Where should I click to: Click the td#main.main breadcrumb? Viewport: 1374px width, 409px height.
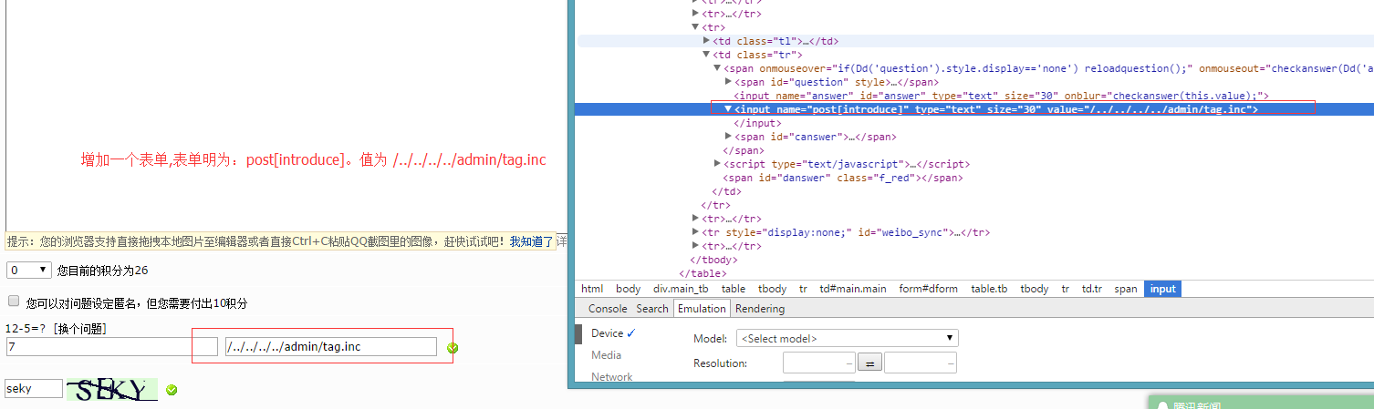point(853,289)
